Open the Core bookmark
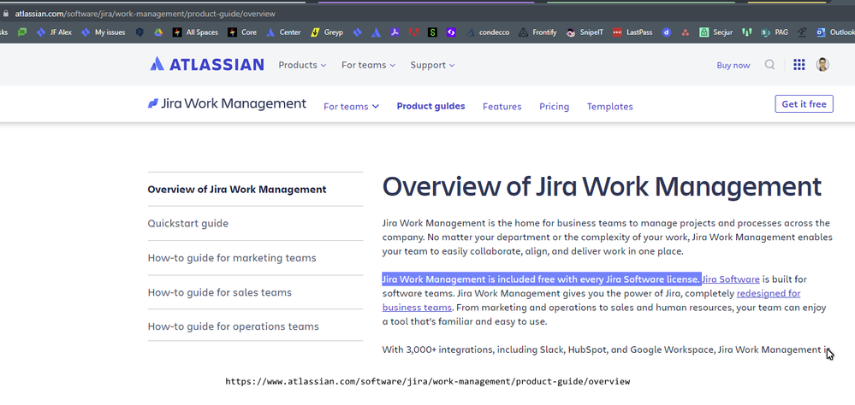Image resolution: width=855 pixels, height=405 pixels. tap(242, 32)
